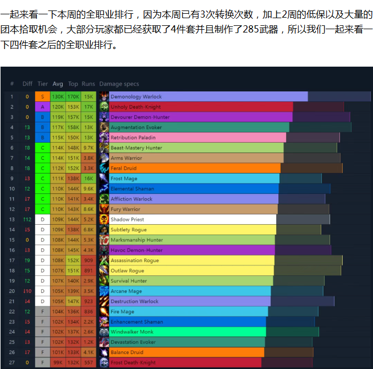Viewport: 373px width, 369px height.
Task: Click the Fire Mage spec icon
Action: tap(104, 312)
